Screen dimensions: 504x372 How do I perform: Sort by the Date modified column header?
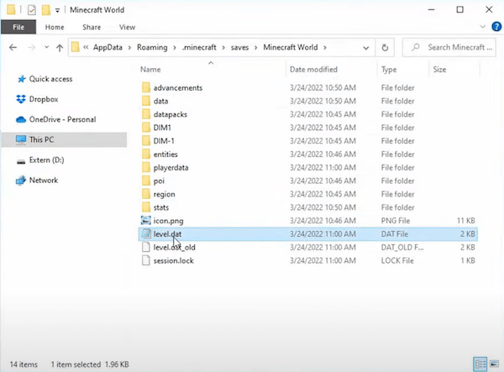click(x=313, y=70)
